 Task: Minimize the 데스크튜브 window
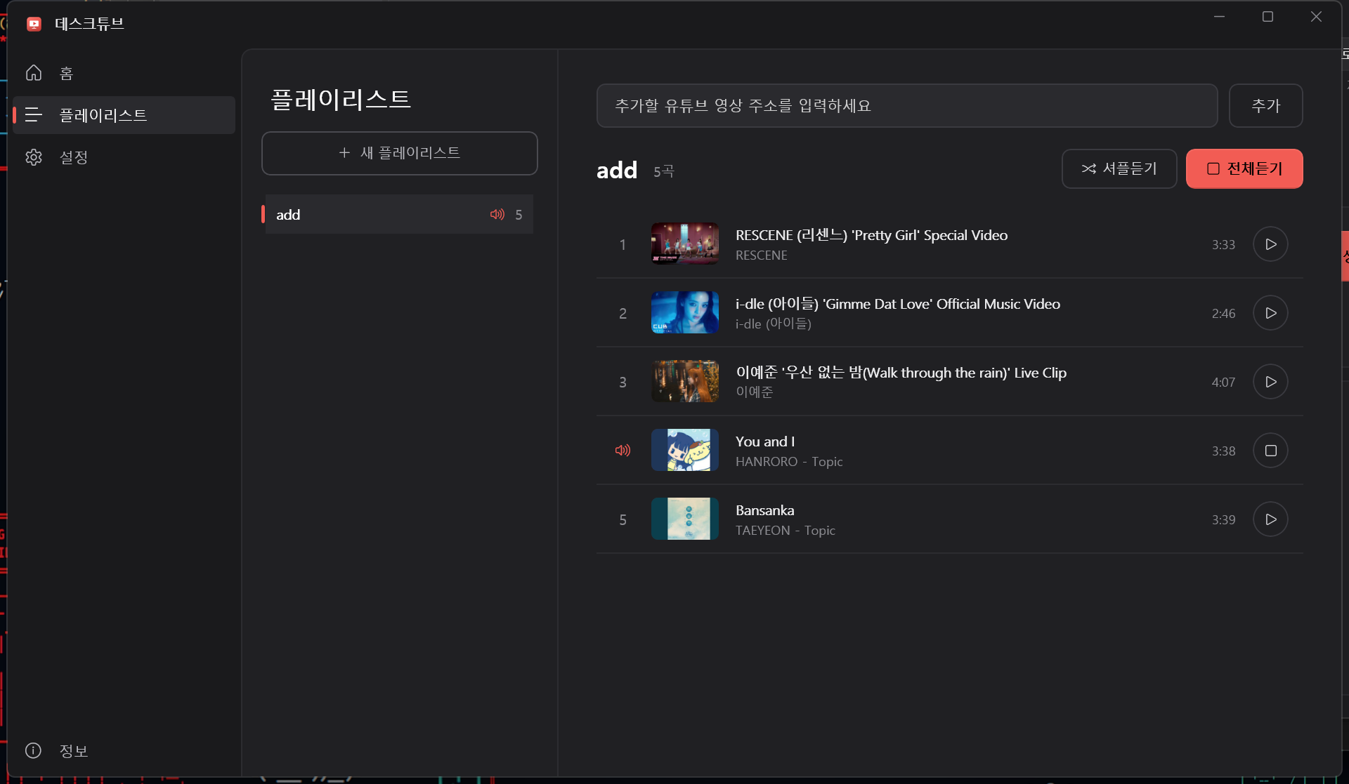pos(1220,17)
